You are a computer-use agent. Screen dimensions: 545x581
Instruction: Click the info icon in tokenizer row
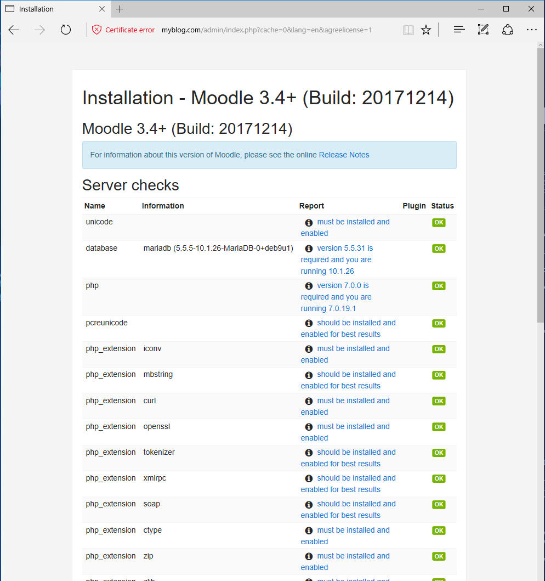(x=309, y=453)
